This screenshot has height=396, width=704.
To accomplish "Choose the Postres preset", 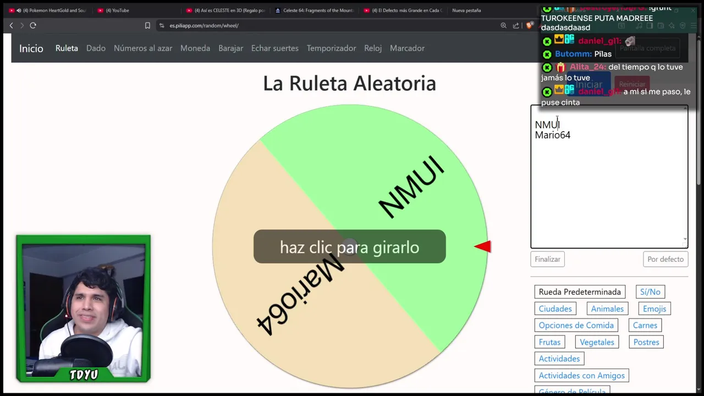I will (646, 342).
